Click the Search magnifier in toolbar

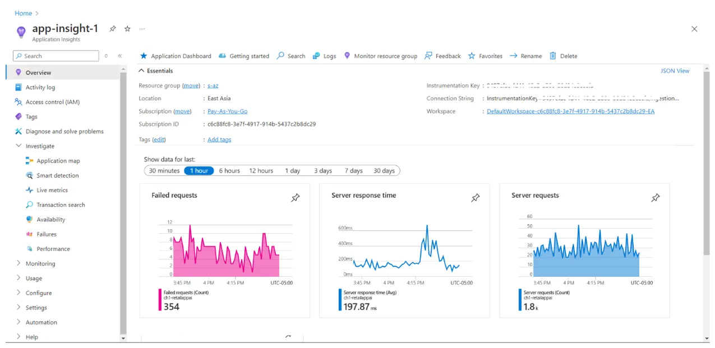281,56
